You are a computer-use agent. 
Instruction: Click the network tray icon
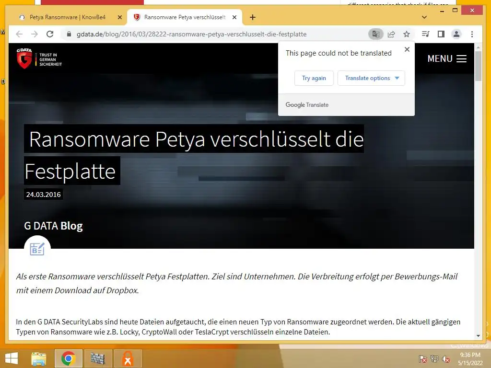pos(434,358)
